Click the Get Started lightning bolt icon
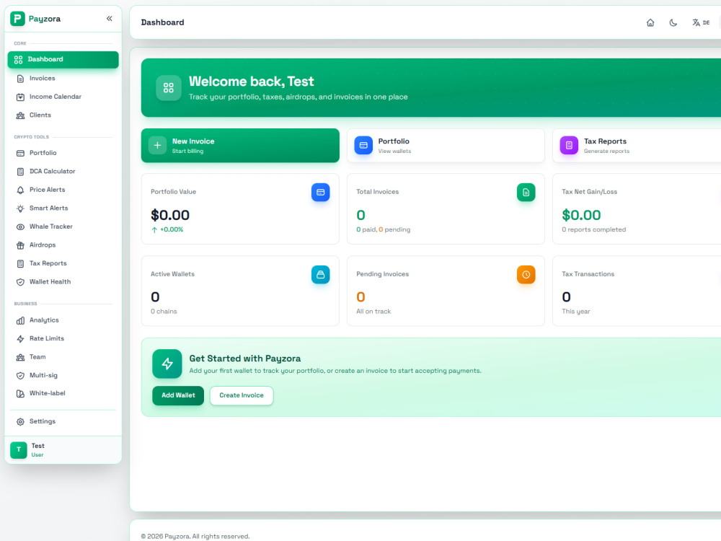This screenshot has width=721, height=541. [167, 364]
